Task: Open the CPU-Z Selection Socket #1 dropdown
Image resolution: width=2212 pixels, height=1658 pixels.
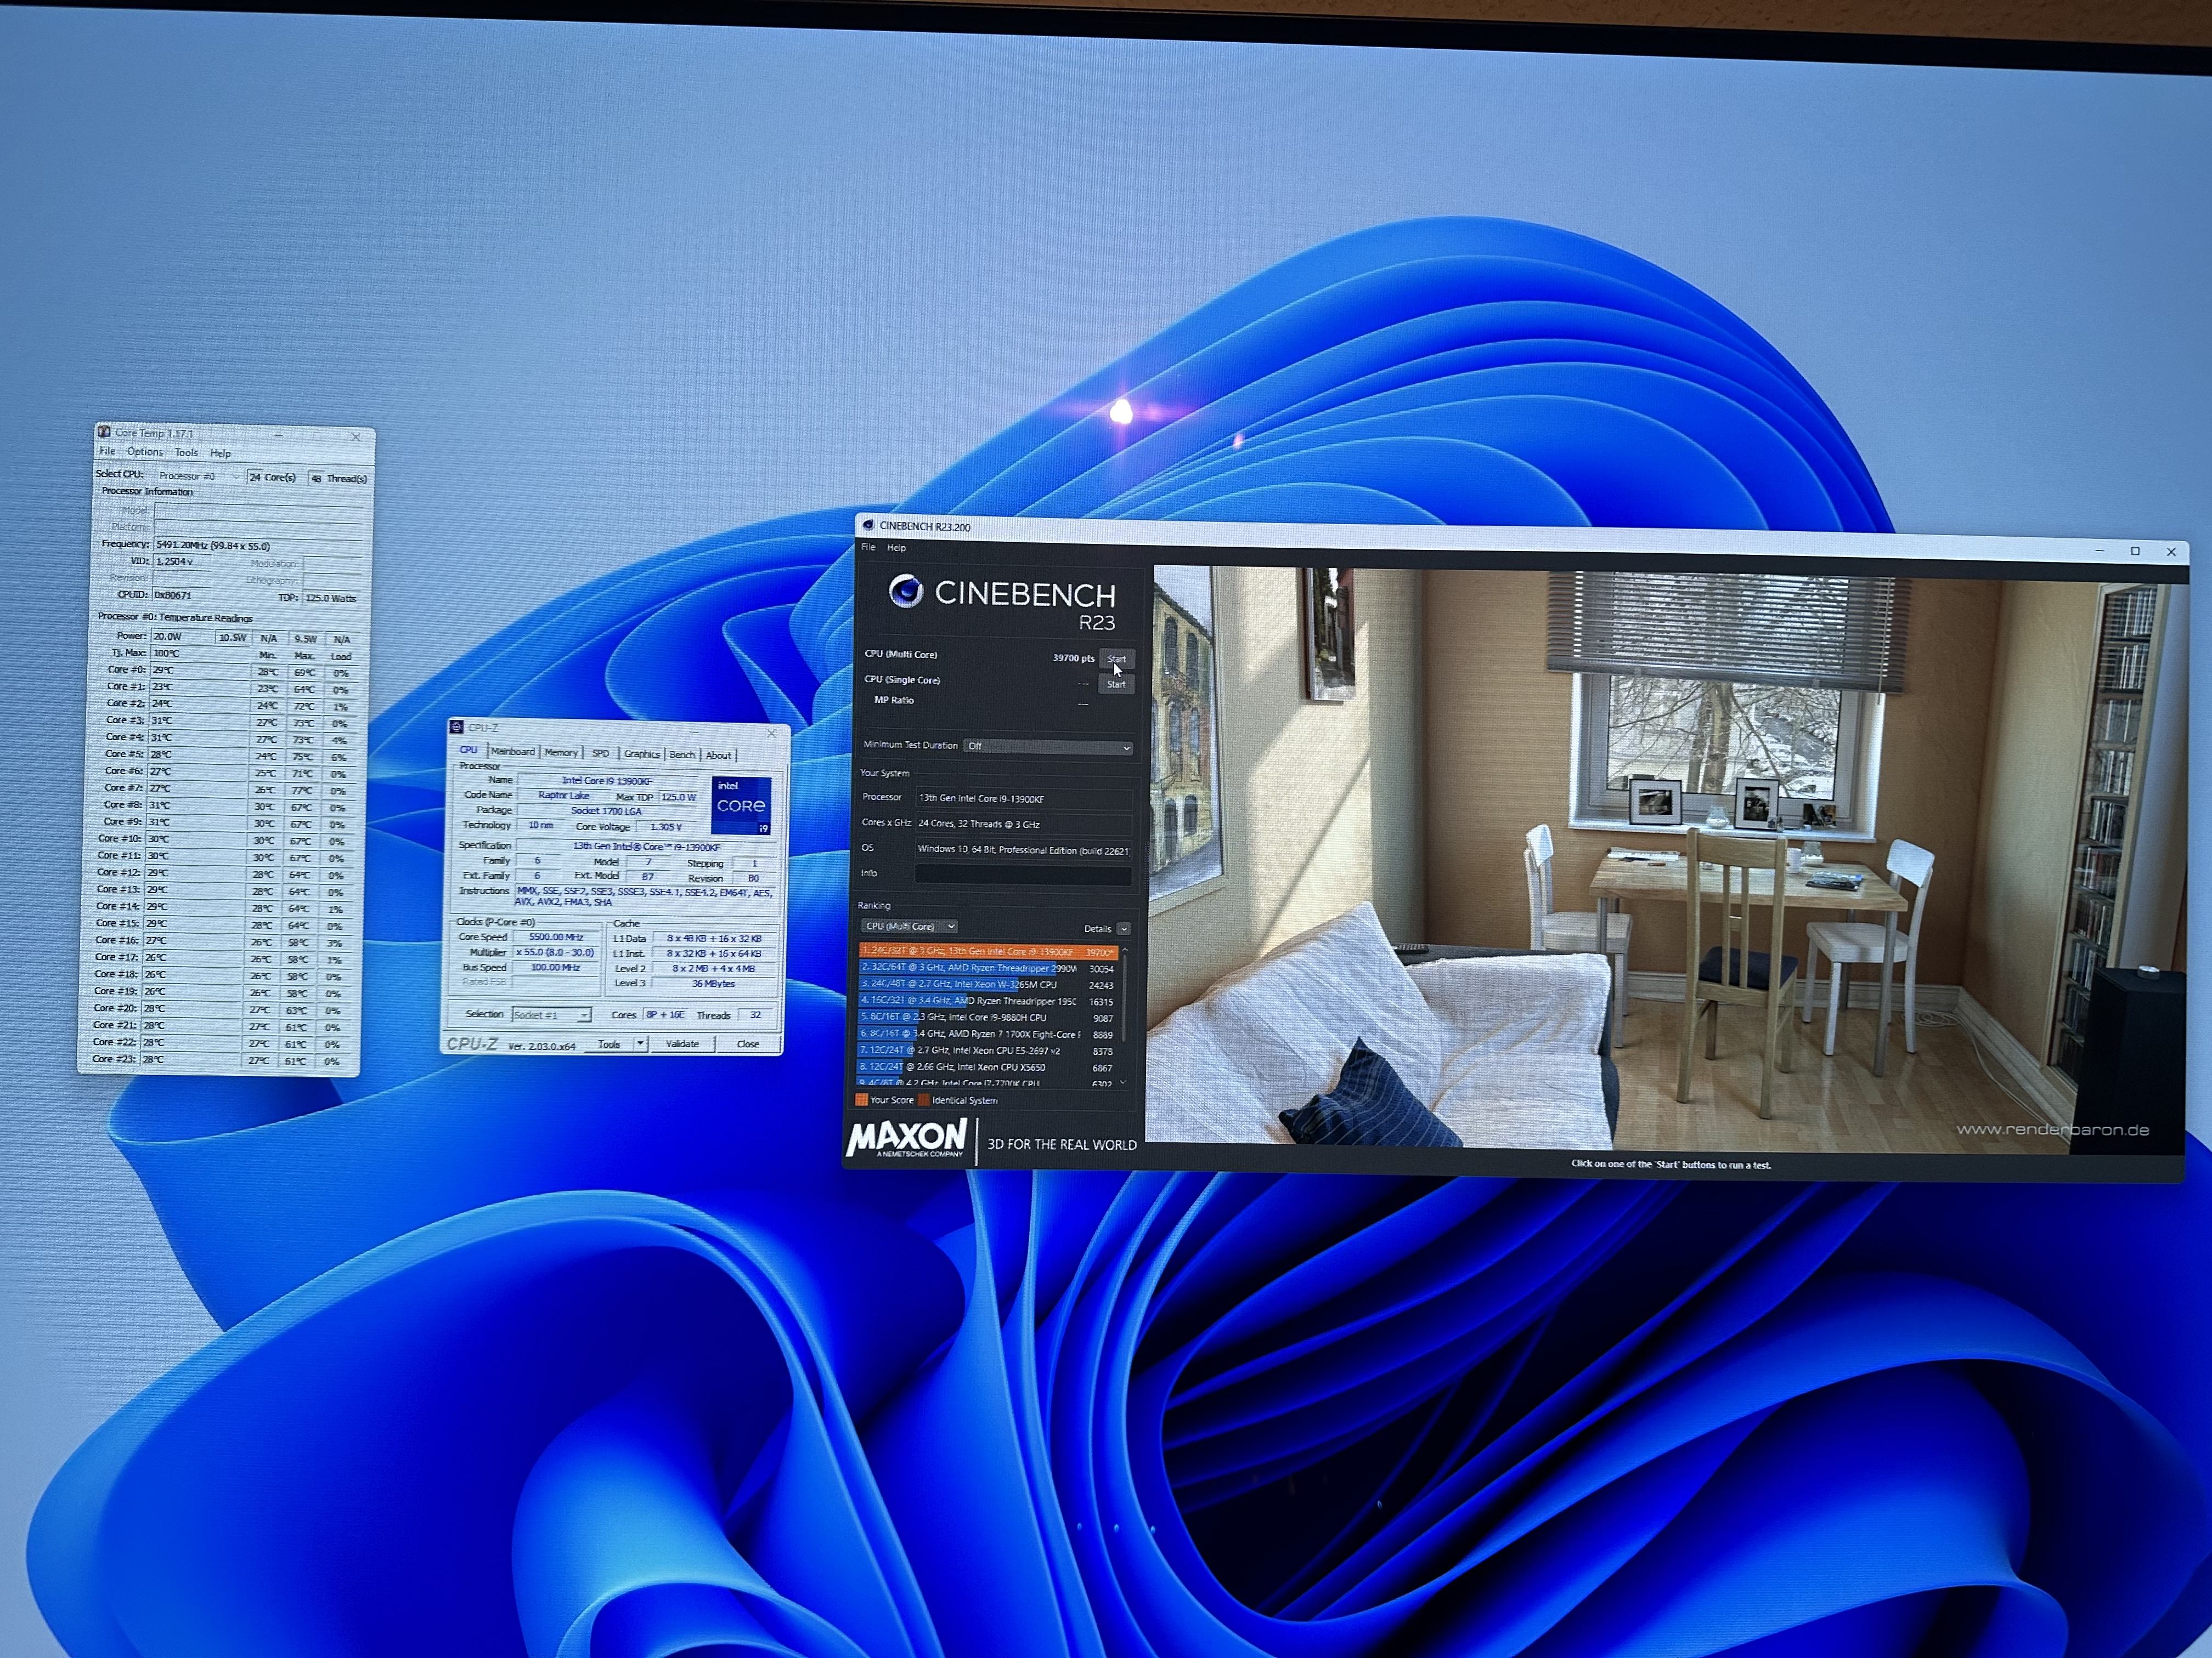Action: coord(551,1014)
